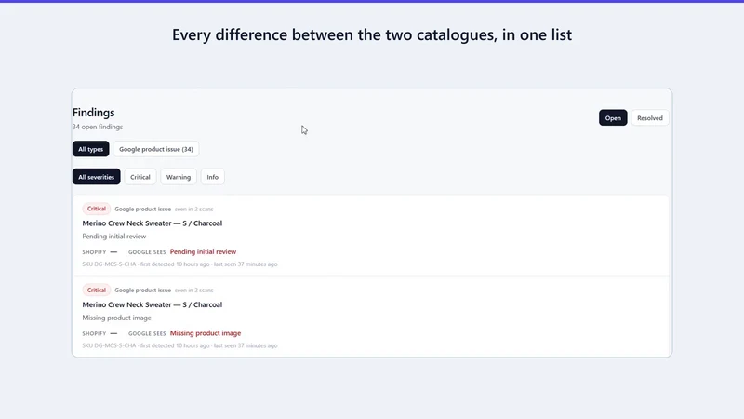Click the gray 'Missing product image' description
744x419 pixels.
[x=117, y=318]
